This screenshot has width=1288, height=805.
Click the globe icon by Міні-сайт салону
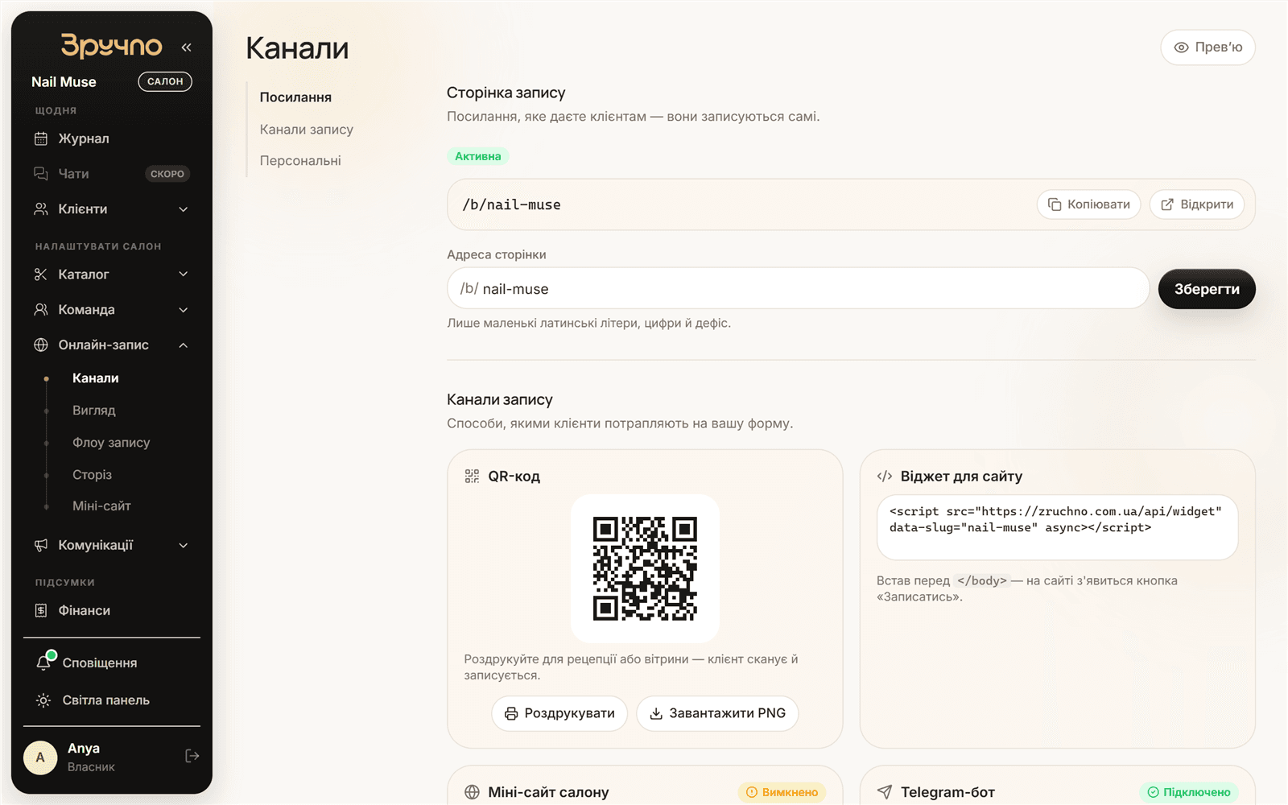click(473, 792)
